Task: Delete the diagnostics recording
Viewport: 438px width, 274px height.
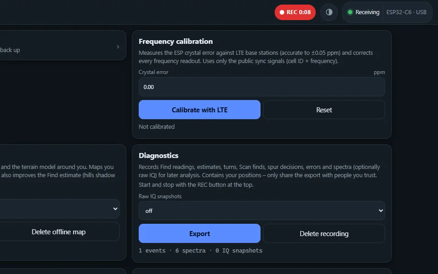Action: (324, 233)
